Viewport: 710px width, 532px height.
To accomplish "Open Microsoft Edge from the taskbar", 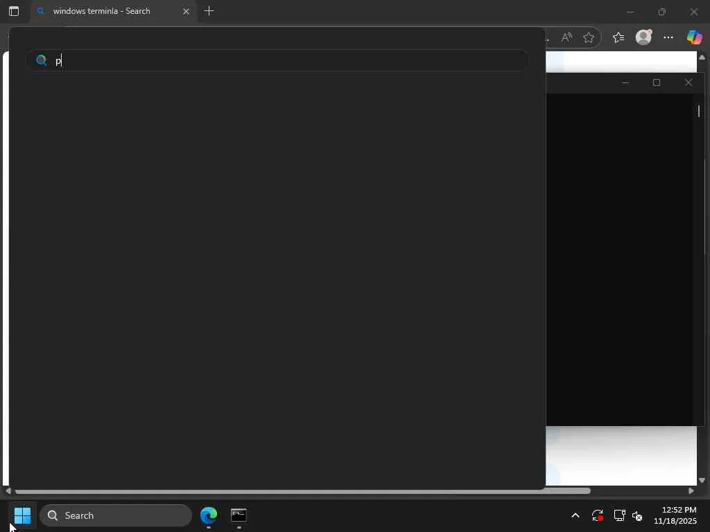I will (x=209, y=515).
